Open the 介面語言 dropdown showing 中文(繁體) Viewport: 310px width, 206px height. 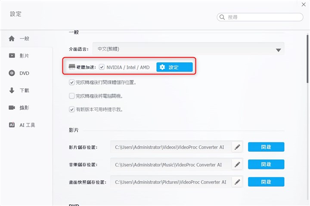coord(189,49)
